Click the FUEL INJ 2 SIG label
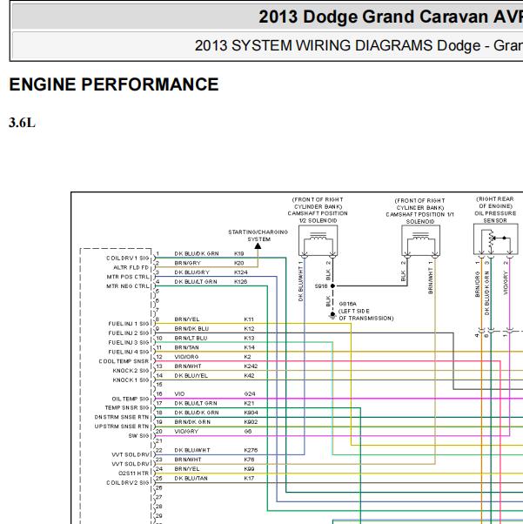This screenshot has width=523, height=524. point(129,333)
